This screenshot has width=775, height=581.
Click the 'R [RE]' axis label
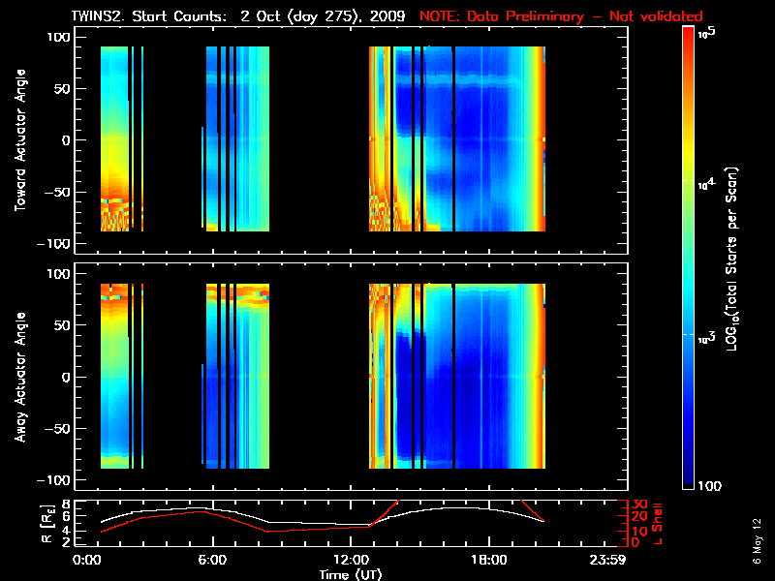(x=46, y=524)
